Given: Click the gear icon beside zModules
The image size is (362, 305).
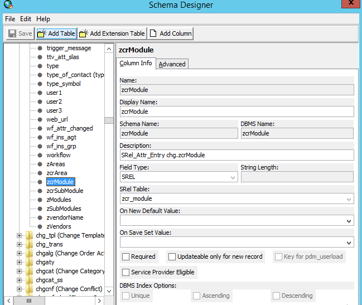Looking at the screenshot, I should click(x=40, y=200).
